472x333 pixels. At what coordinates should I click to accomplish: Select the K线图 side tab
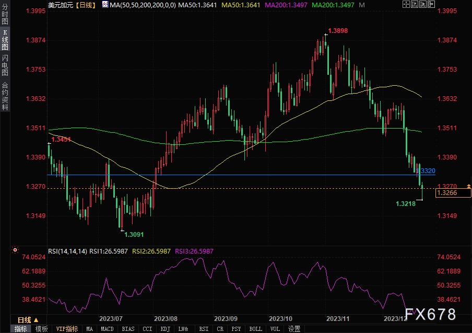tap(5, 42)
